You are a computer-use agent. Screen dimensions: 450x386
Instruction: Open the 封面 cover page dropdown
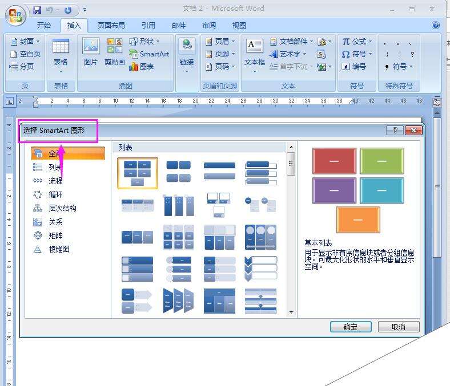pos(25,42)
